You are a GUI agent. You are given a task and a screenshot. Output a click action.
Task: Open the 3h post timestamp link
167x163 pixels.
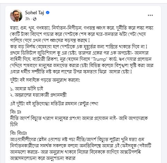(x=27, y=19)
